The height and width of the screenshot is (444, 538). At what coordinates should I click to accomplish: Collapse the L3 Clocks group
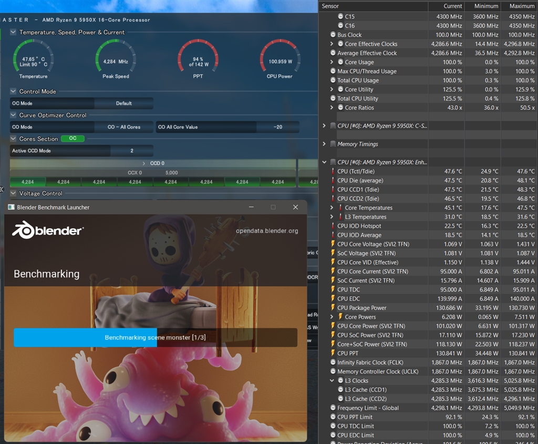pos(332,380)
